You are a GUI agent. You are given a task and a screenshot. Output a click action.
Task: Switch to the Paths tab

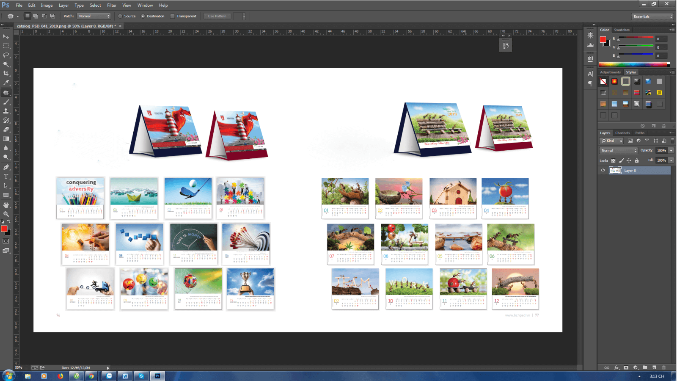640,133
